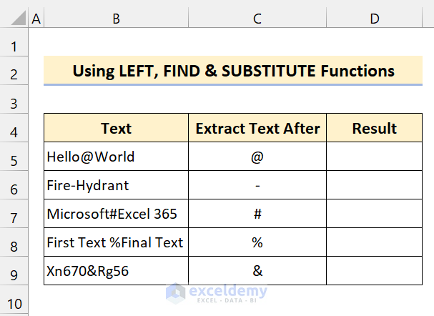Click the 'Extract Text After' header cell

click(257, 129)
